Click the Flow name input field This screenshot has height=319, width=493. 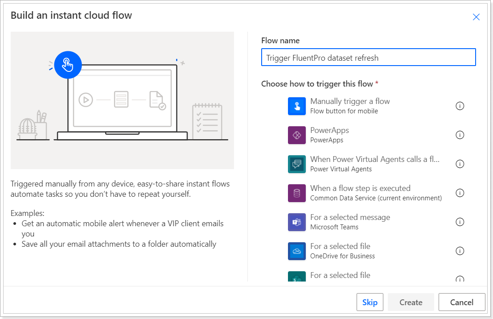[369, 57]
